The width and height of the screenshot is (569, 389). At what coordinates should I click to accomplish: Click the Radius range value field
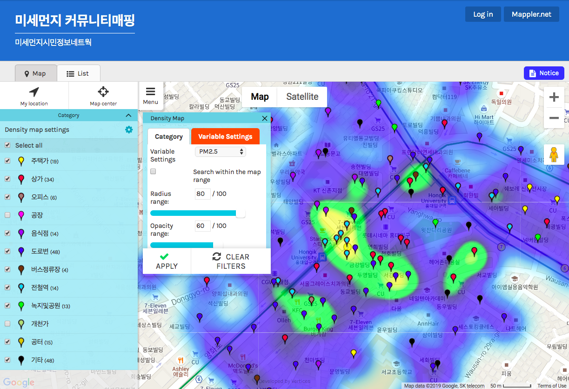tap(202, 194)
